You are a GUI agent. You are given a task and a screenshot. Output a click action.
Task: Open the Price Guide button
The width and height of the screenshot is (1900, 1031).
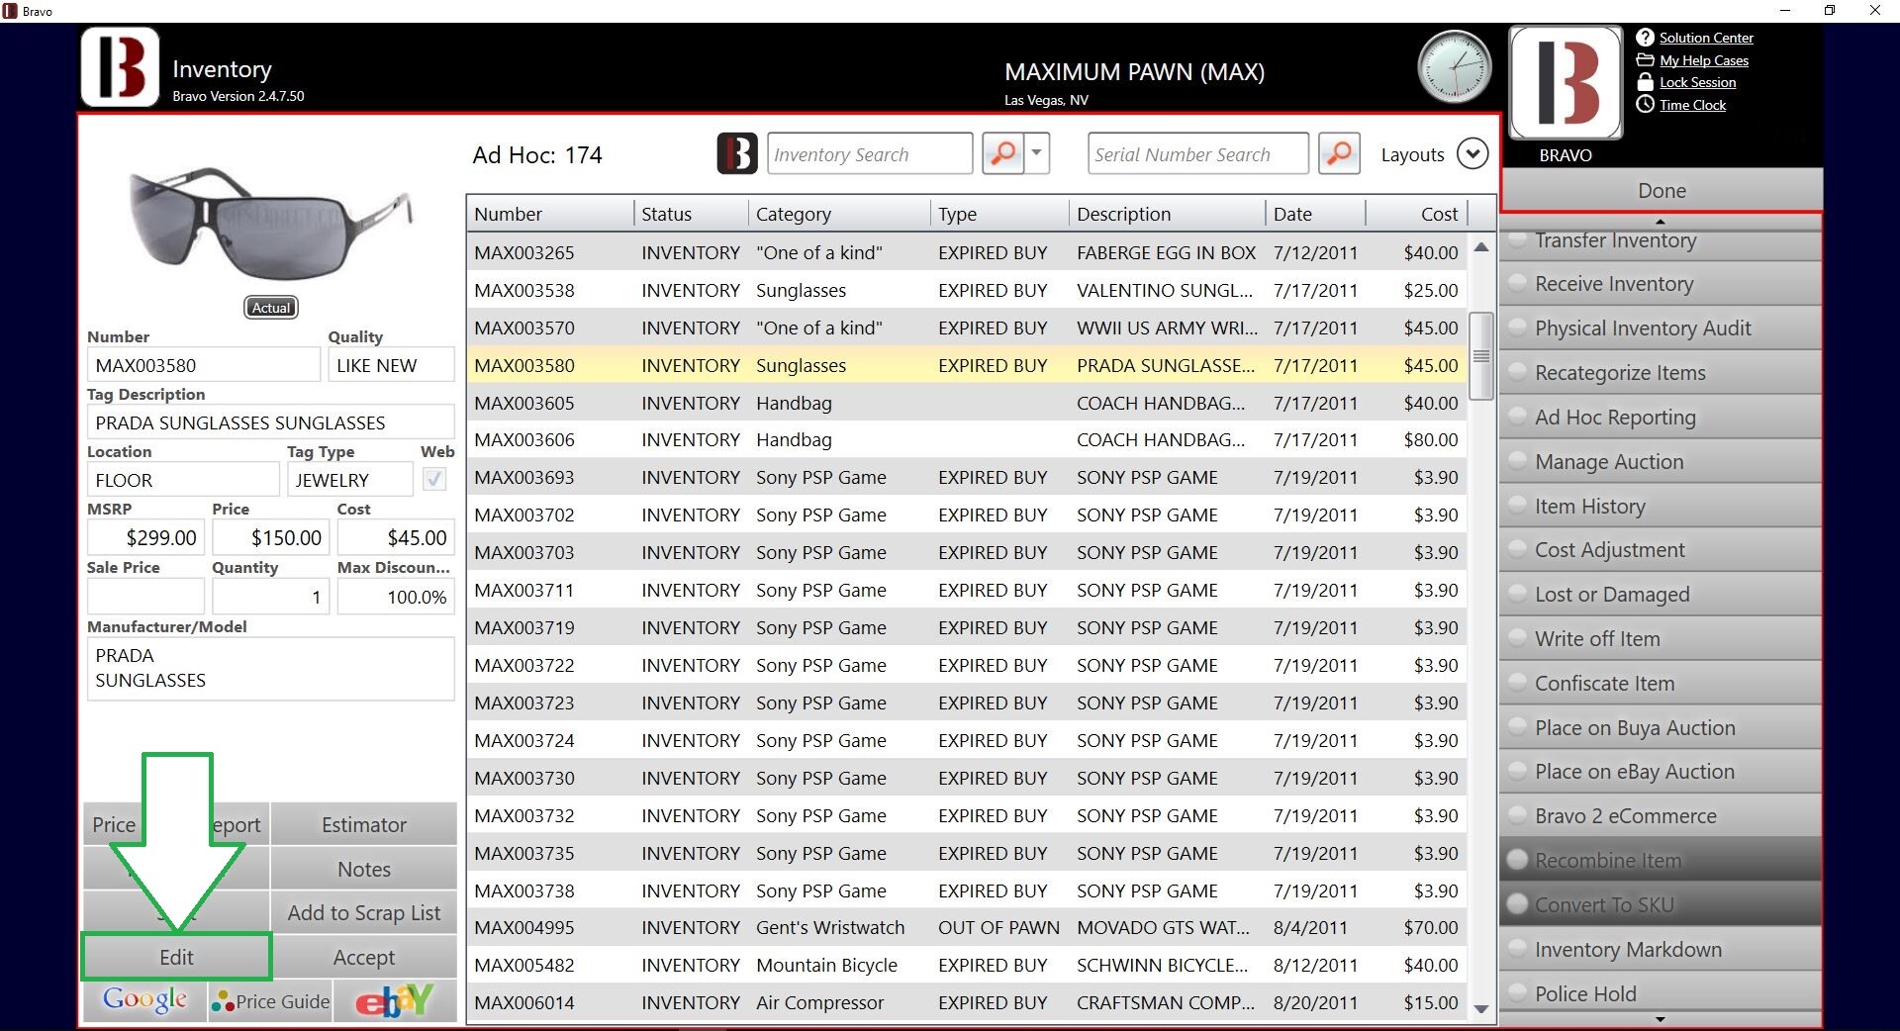coord(270,1001)
